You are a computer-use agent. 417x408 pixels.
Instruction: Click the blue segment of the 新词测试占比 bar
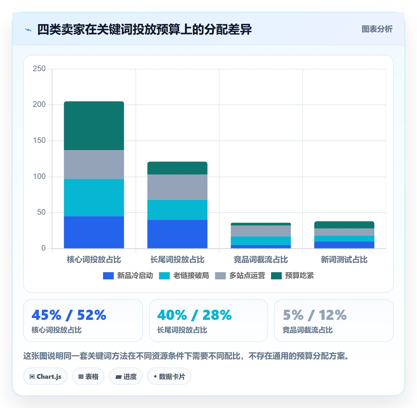pos(344,245)
